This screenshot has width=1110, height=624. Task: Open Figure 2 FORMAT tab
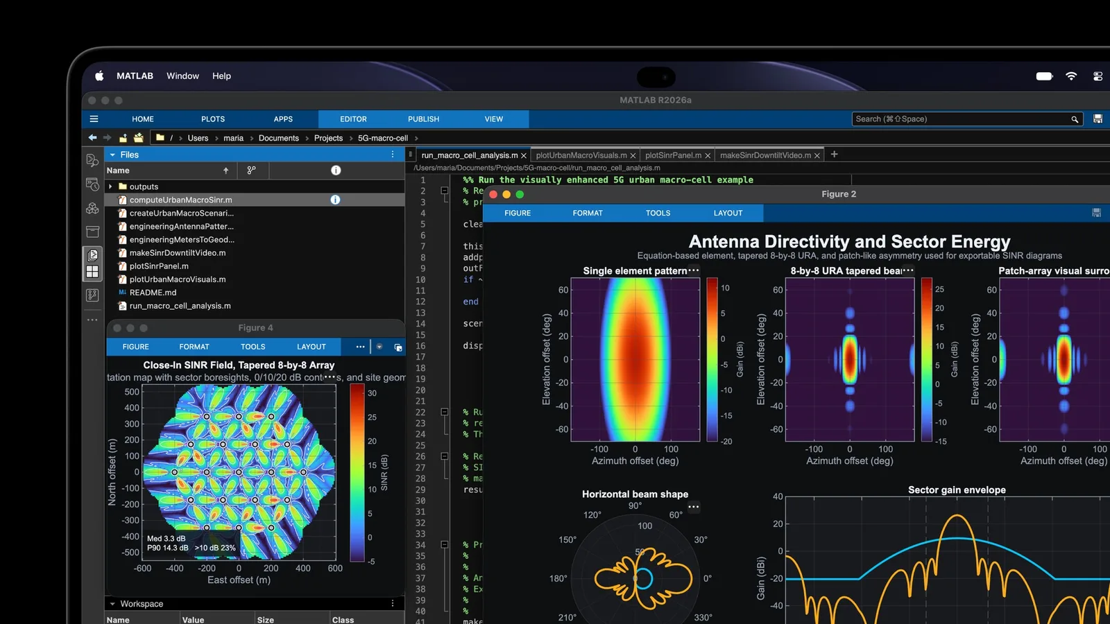click(588, 213)
